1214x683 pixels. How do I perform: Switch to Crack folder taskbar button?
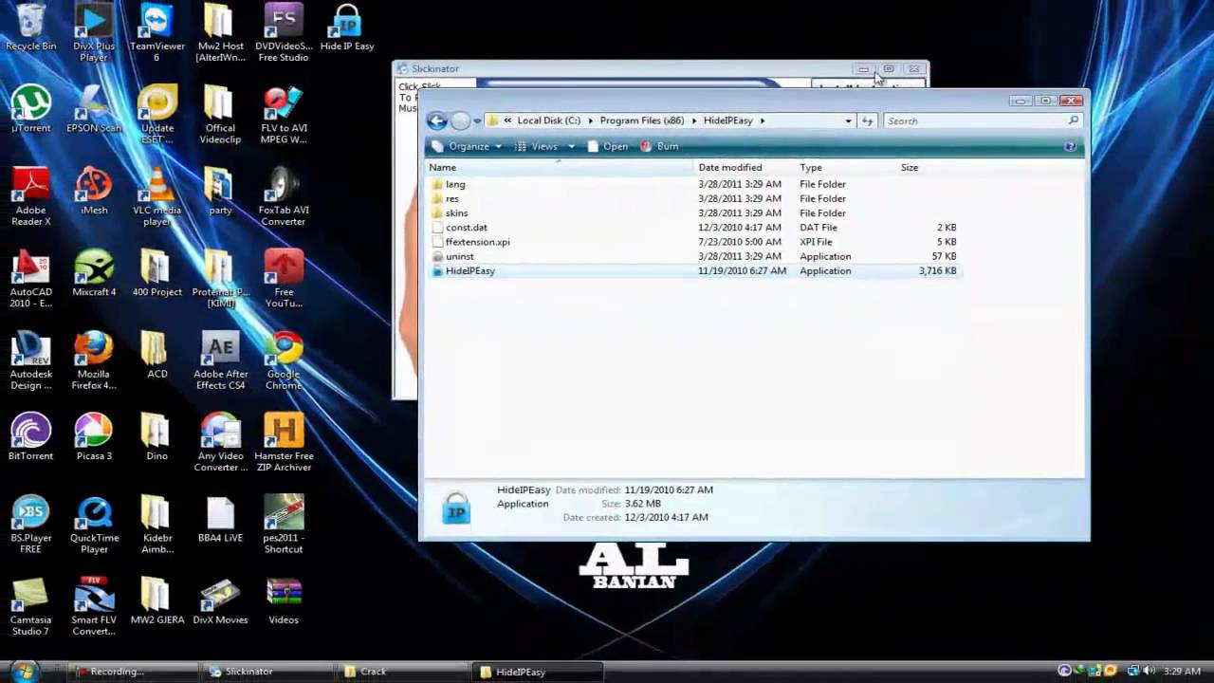(x=402, y=672)
